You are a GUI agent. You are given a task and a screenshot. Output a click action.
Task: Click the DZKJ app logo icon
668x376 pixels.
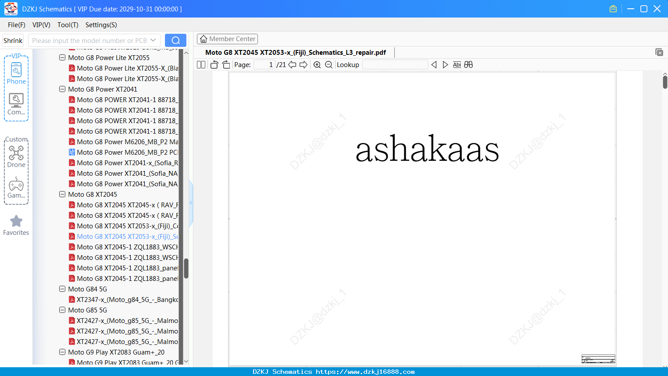coord(11,9)
